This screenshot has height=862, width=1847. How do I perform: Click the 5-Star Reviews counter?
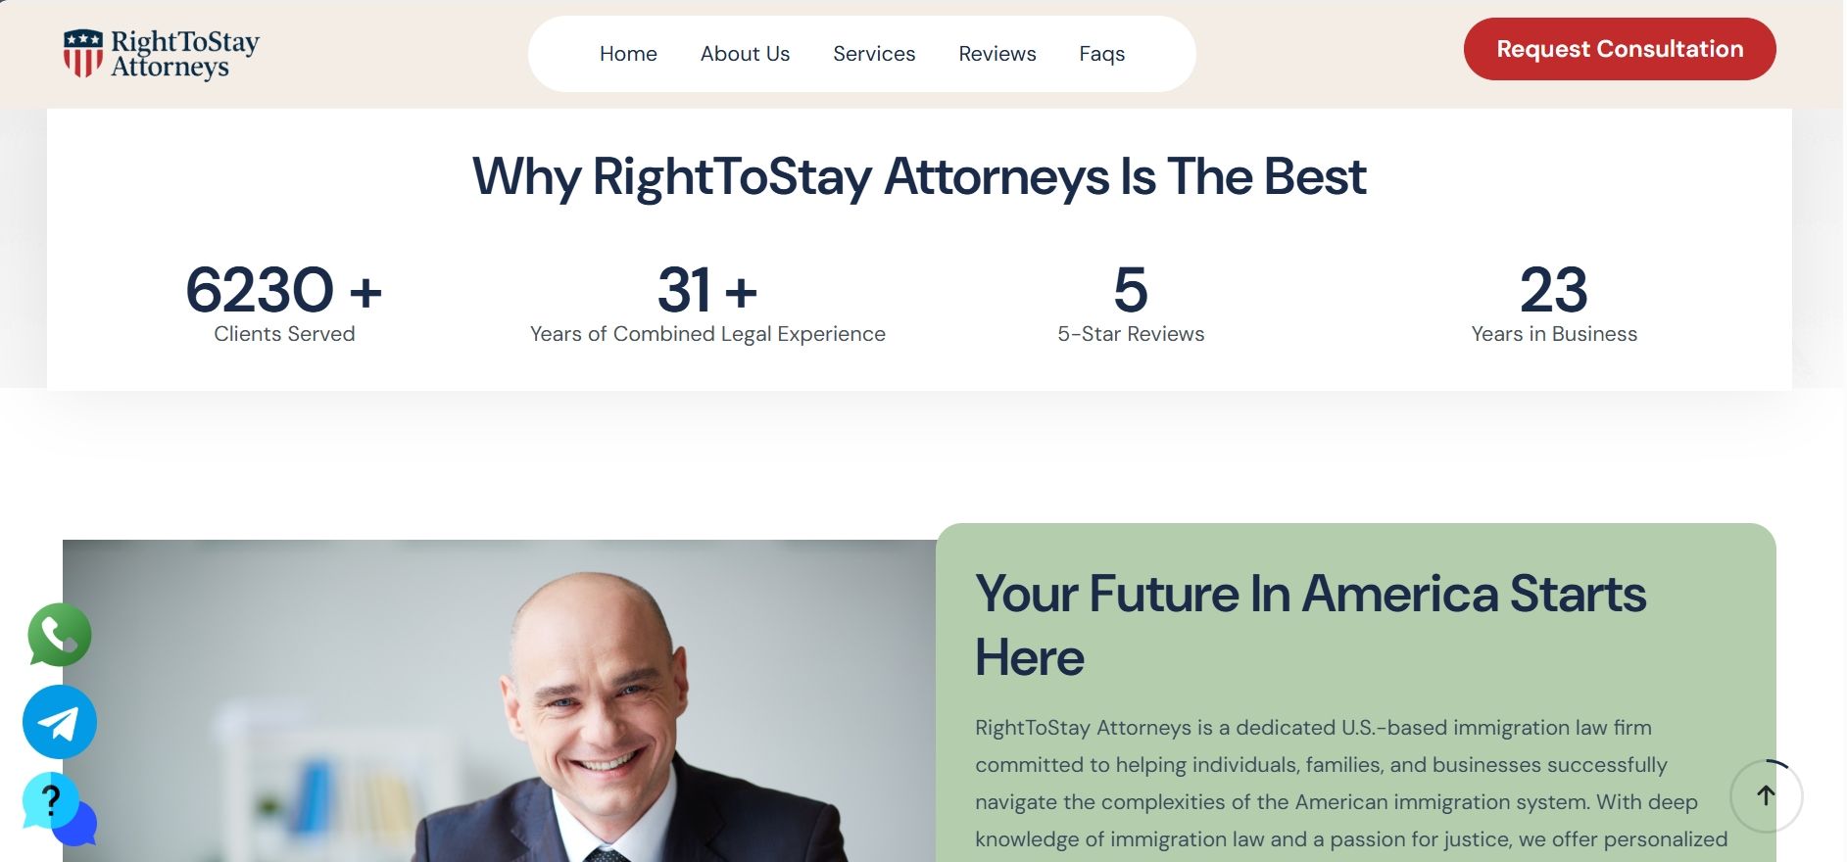1131,303
